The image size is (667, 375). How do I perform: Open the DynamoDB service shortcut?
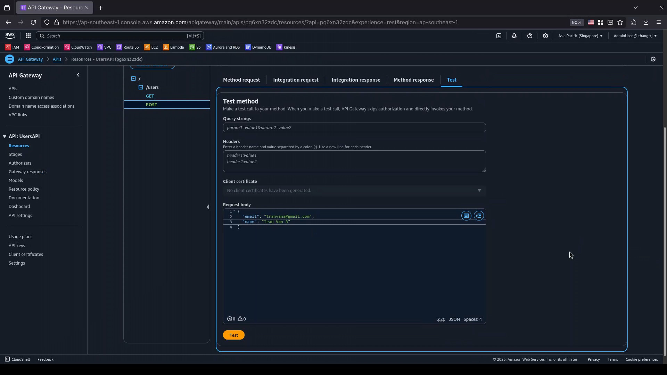pos(258,47)
